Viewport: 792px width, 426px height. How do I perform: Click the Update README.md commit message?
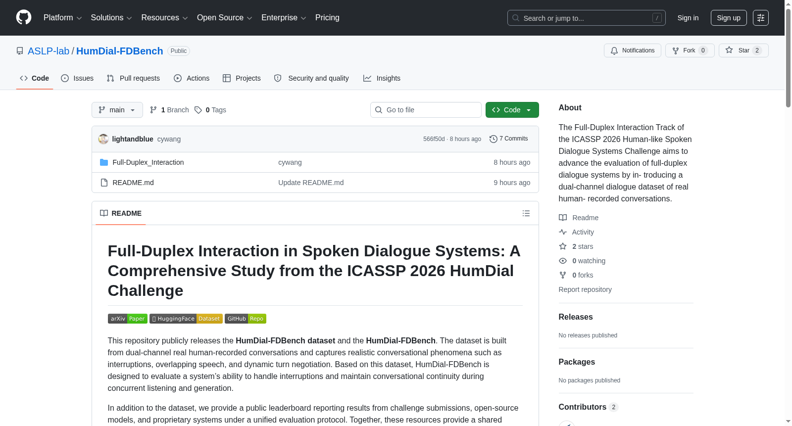311,183
